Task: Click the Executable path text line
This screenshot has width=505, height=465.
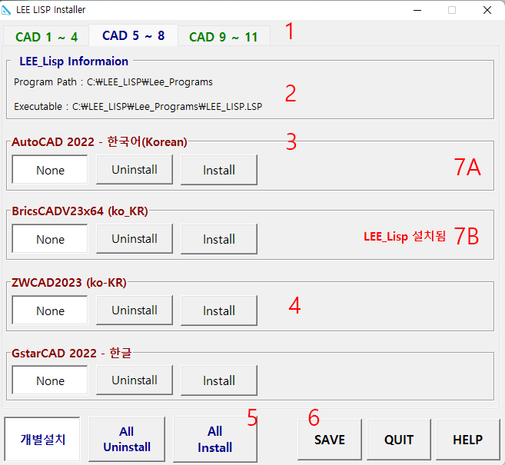Action: coord(138,107)
